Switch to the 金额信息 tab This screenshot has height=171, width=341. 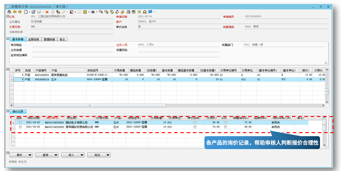[34, 39]
